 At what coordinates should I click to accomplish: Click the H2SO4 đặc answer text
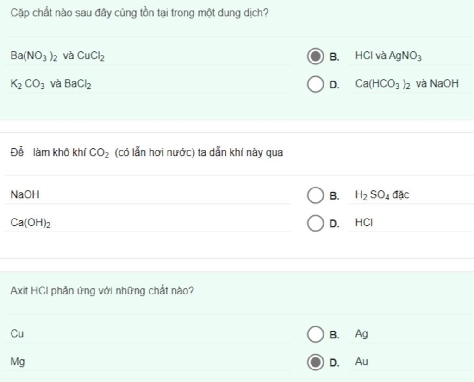click(382, 195)
